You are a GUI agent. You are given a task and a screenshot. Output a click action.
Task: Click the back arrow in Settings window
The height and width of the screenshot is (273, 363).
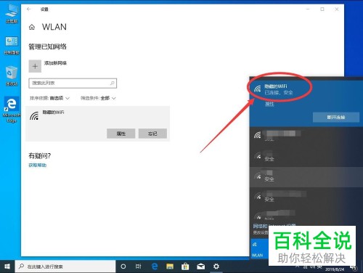29,9
